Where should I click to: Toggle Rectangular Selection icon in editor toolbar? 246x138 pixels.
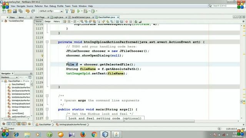click(98, 21)
